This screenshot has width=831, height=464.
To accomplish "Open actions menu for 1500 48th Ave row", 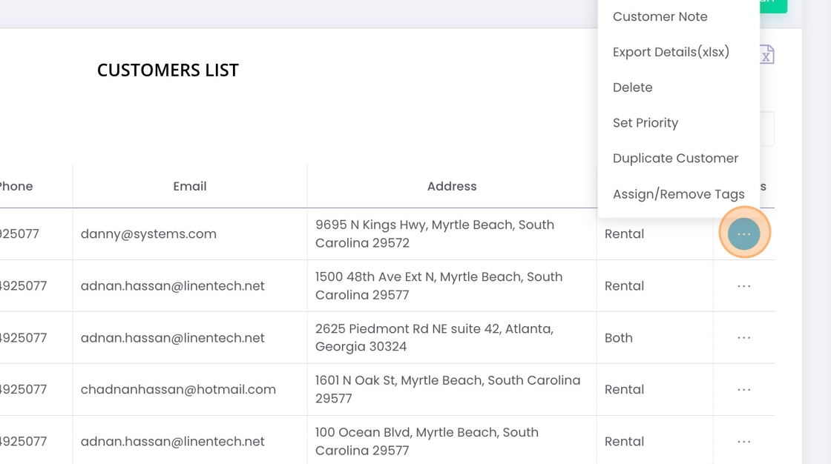I will tap(744, 286).
